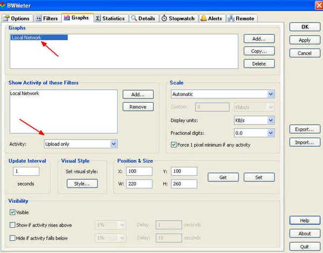
Task: Click the H height field
Action: click(x=184, y=184)
